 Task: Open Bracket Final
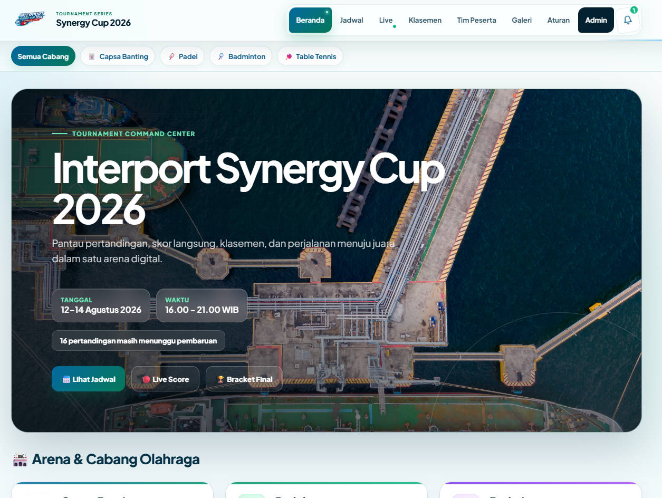tap(244, 379)
